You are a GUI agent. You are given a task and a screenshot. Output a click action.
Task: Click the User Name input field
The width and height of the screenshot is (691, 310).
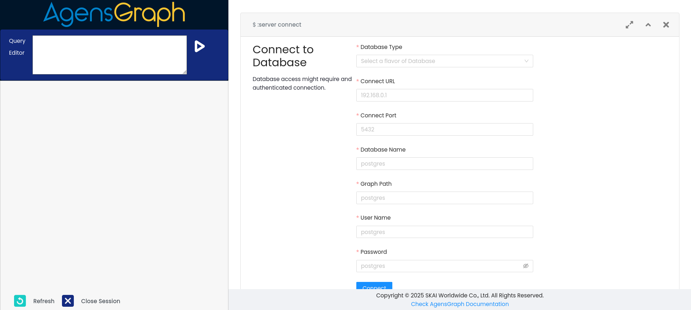445,232
